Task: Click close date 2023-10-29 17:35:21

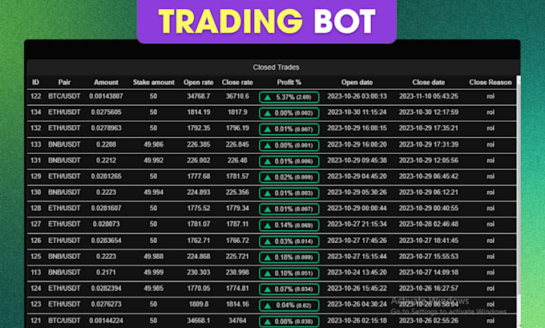Action: (x=429, y=128)
